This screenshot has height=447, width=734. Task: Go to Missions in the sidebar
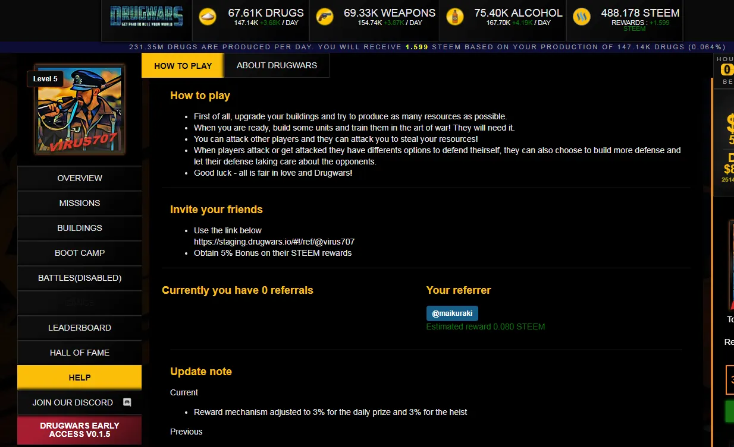click(x=80, y=203)
